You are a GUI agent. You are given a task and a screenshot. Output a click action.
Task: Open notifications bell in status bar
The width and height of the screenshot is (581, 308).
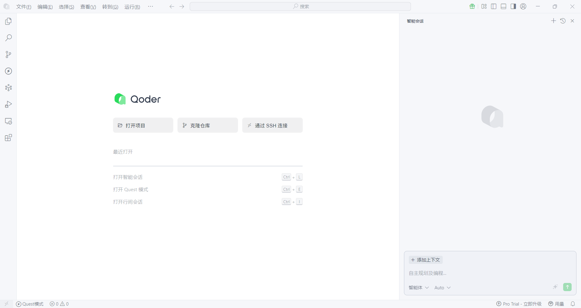pyautogui.click(x=573, y=304)
